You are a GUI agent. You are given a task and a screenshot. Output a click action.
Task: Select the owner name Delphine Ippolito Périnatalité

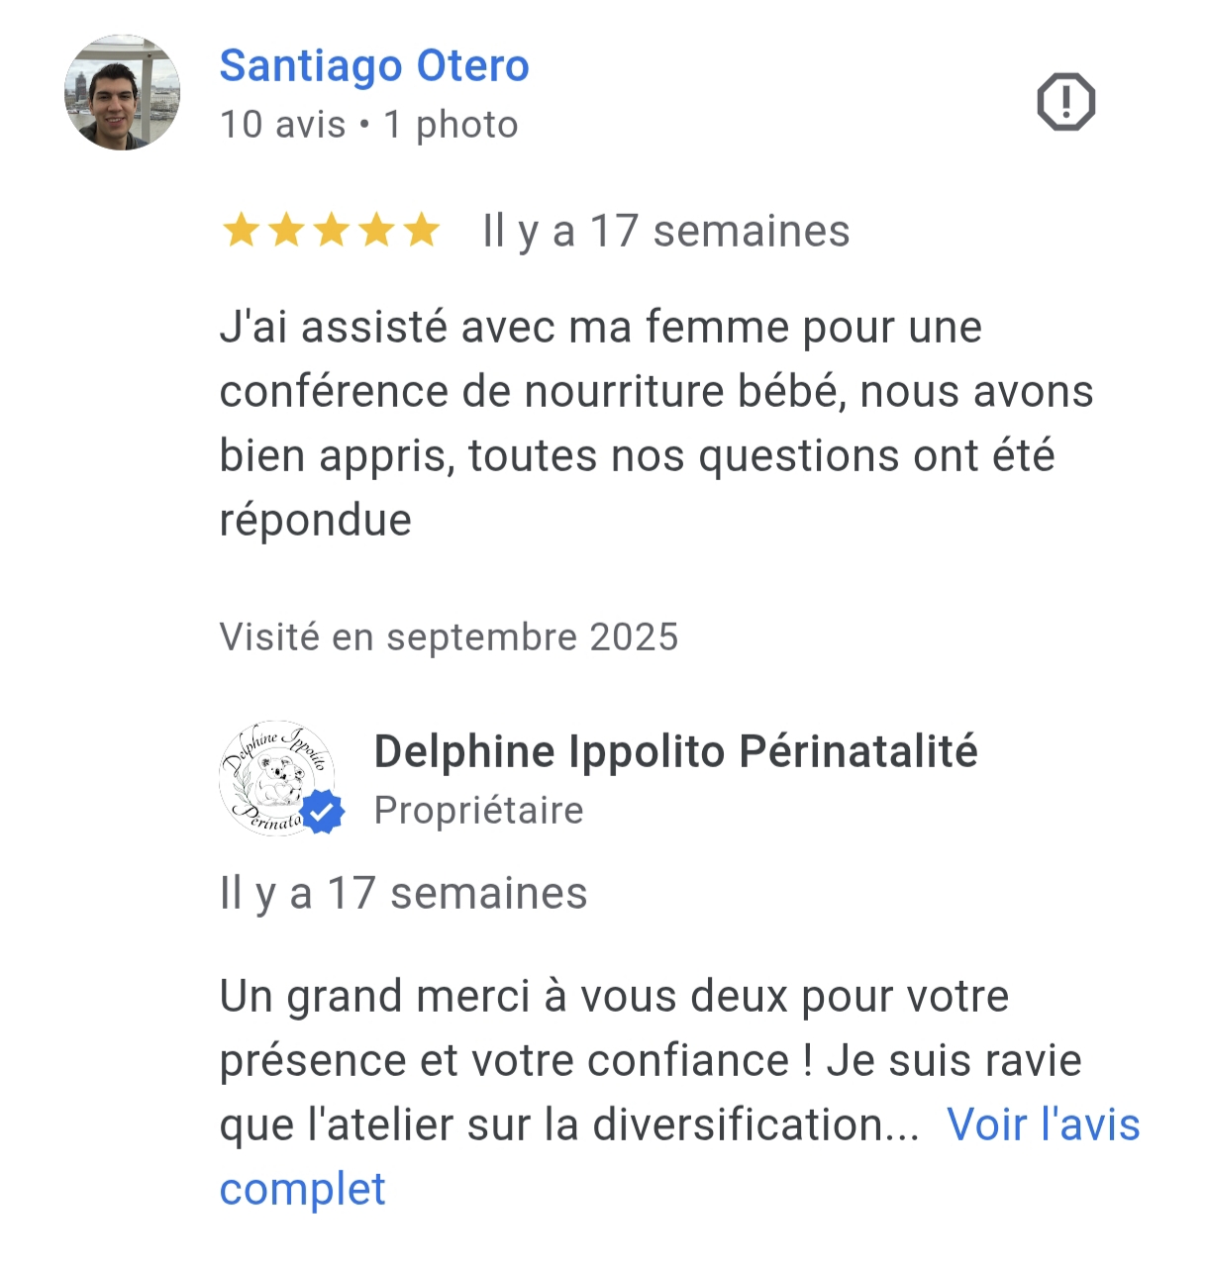pos(675,751)
